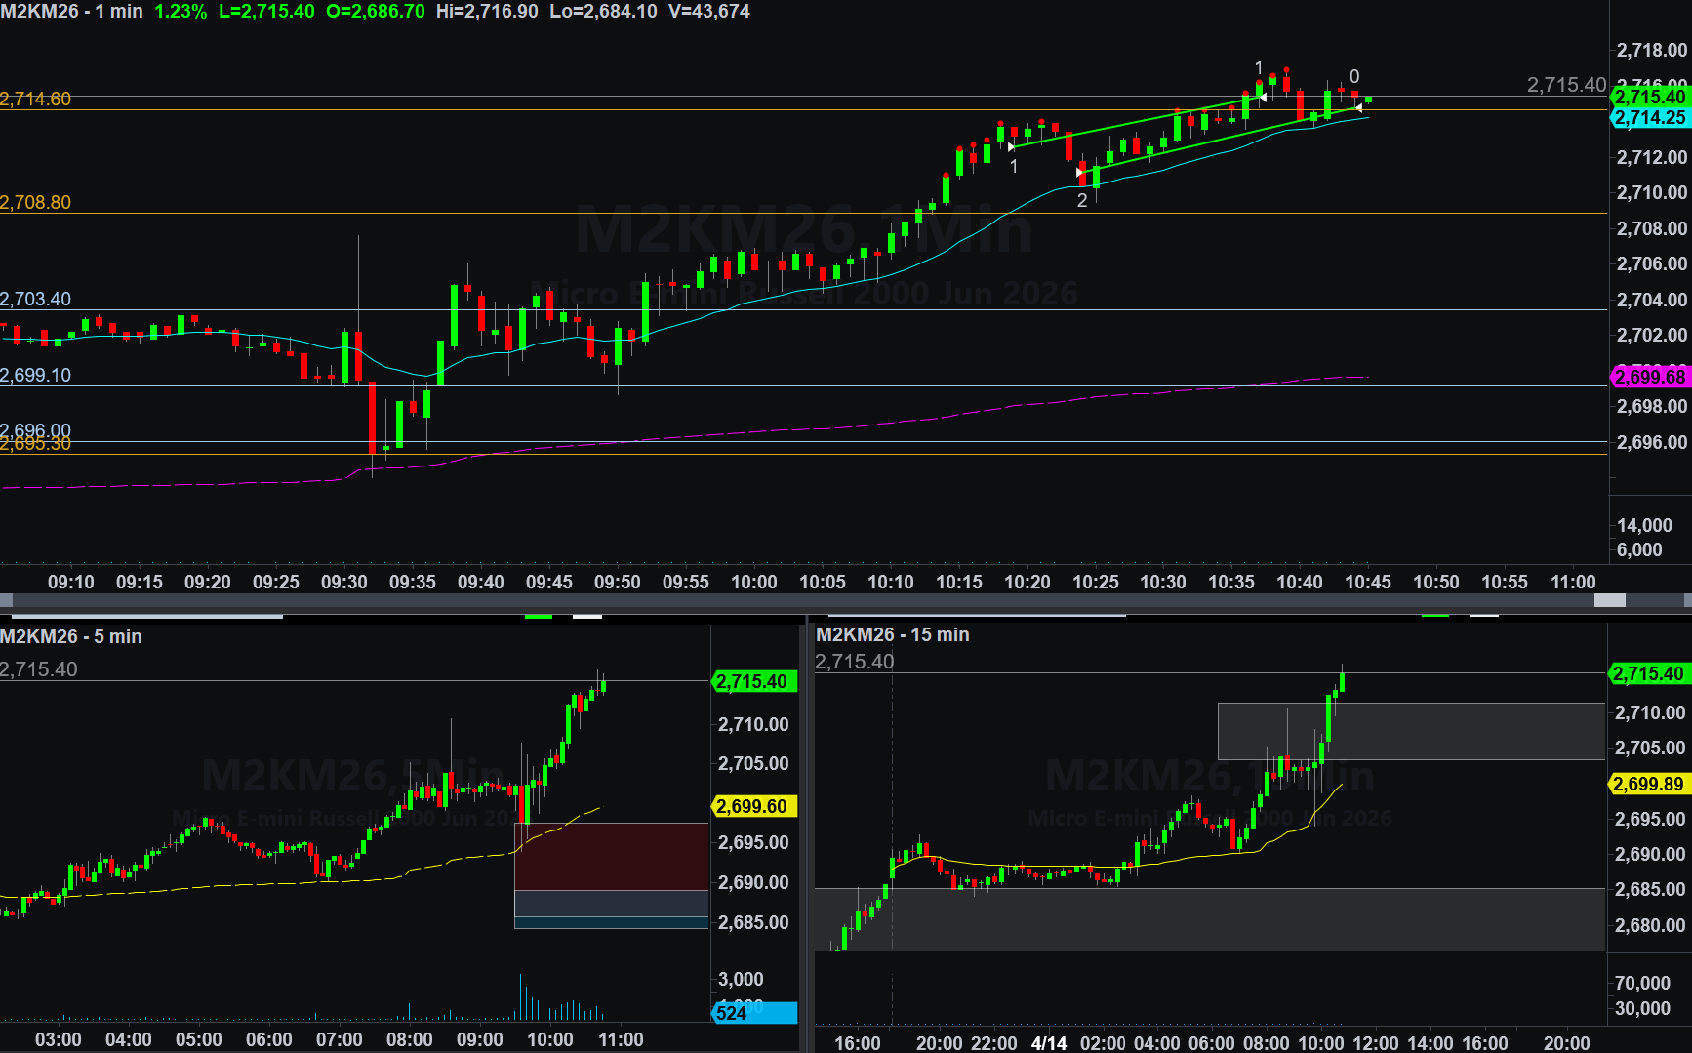This screenshot has width=1692, height=1053.
Task: Click the cyan 2,714.25 moving average price tag
Action: [x=1649, y=118]
